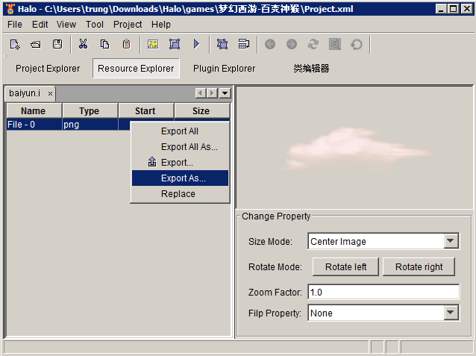Choose Export All As... menu entry
Image resolution: width=476 pixels, height=356 pixels.
[x=180, y=147]
